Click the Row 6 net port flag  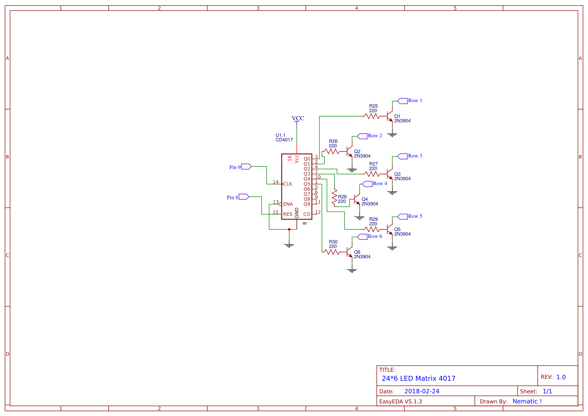362,237
